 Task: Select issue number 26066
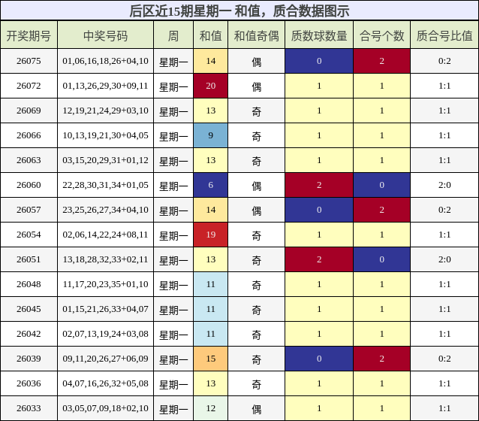click(29, 135)
